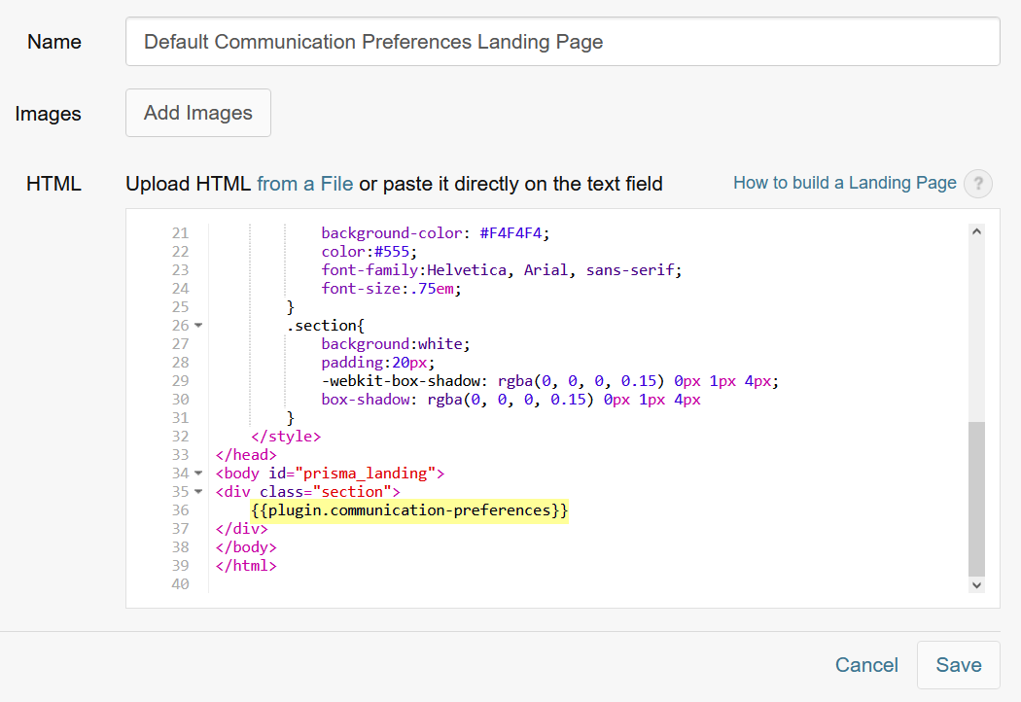Click the code editor scroll up arrow
The width and height of the screenshot is (1021, 702).
976,231
